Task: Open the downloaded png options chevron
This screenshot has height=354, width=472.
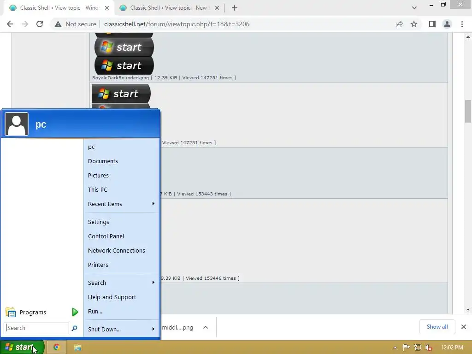Action: pos(206,327)
